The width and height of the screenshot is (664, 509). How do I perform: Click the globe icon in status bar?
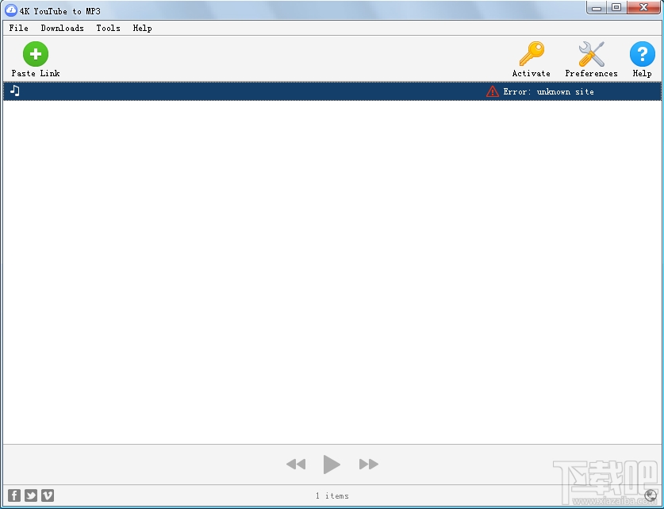(650, 495)
